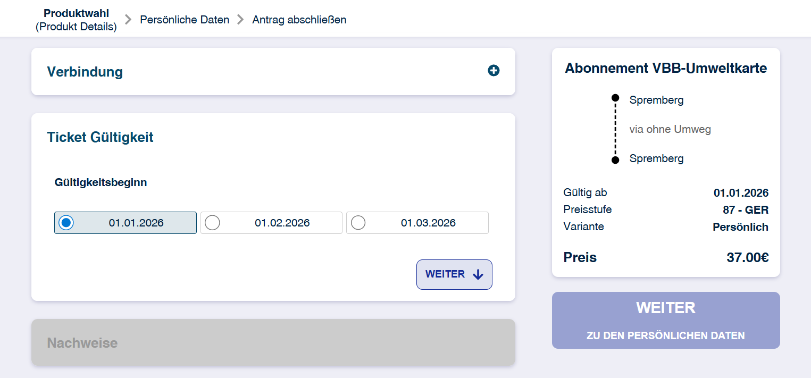Image resolution: width=811 pixels, height=378 pixels.
Task: Expand the Verbindung section heading
Action: coord(85,72)
